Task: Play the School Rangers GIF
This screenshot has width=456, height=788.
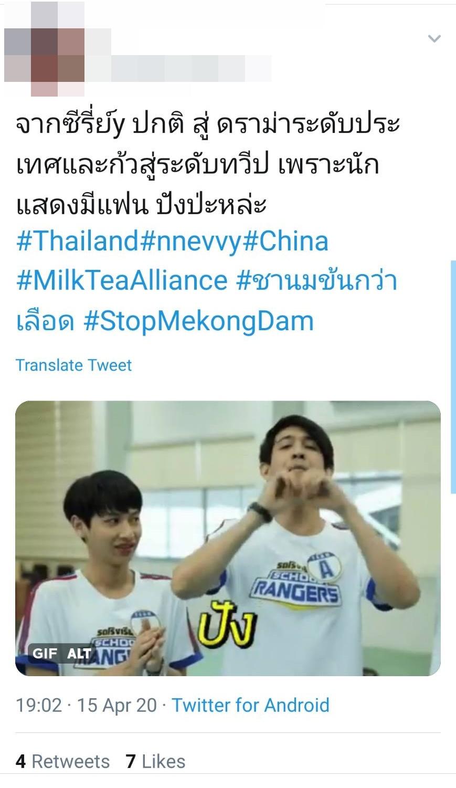Action: pos(228,538)
